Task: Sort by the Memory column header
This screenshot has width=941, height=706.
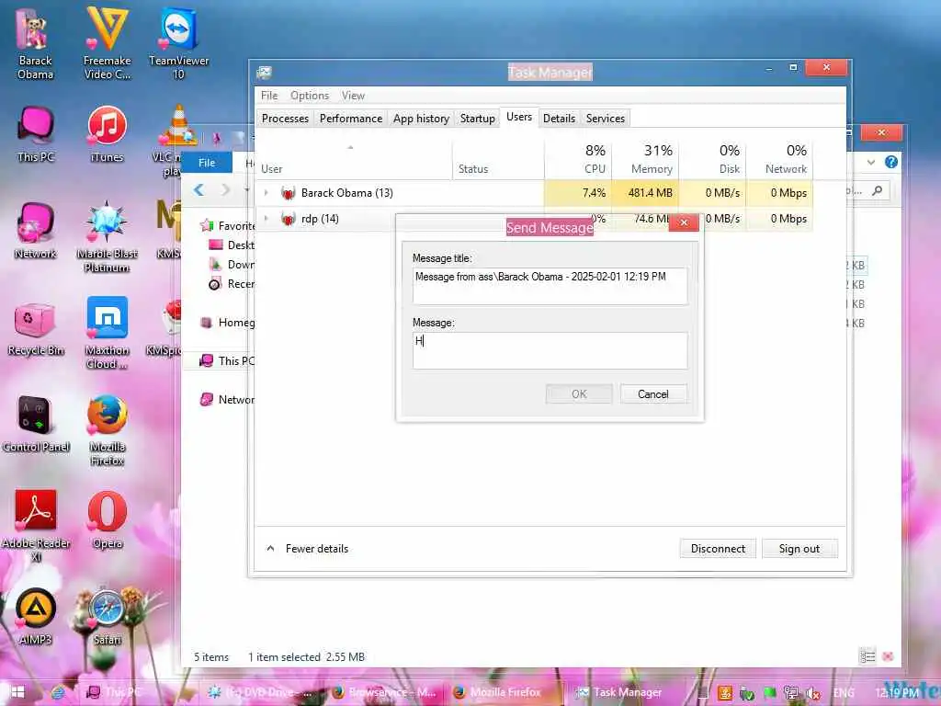Action: click(645, 159)
